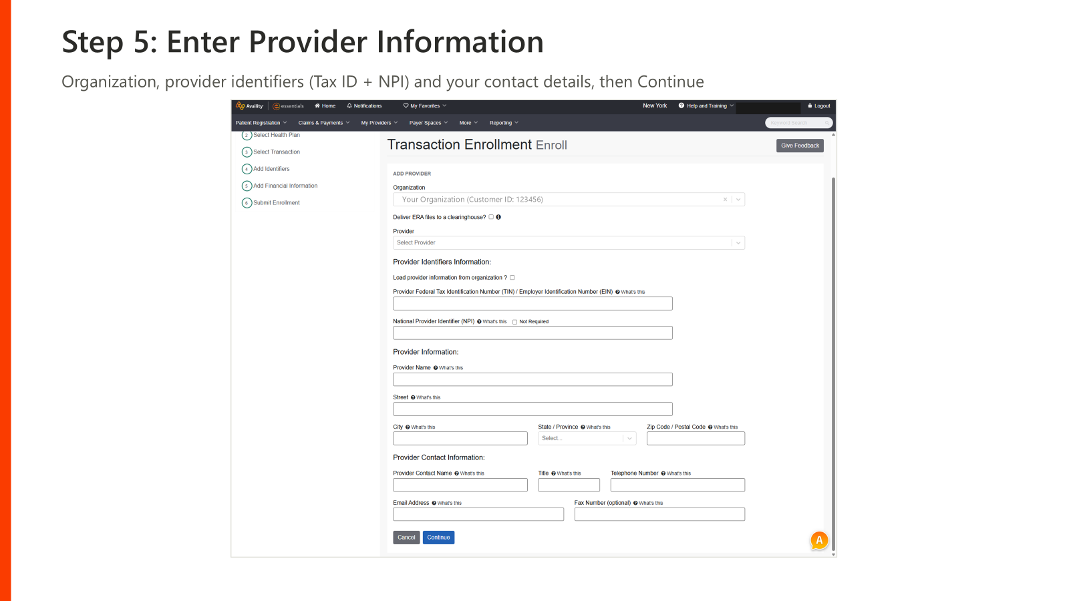Click the TIN / EIN input field
This screenshot has height=601, width=1069.
(532, 304)
